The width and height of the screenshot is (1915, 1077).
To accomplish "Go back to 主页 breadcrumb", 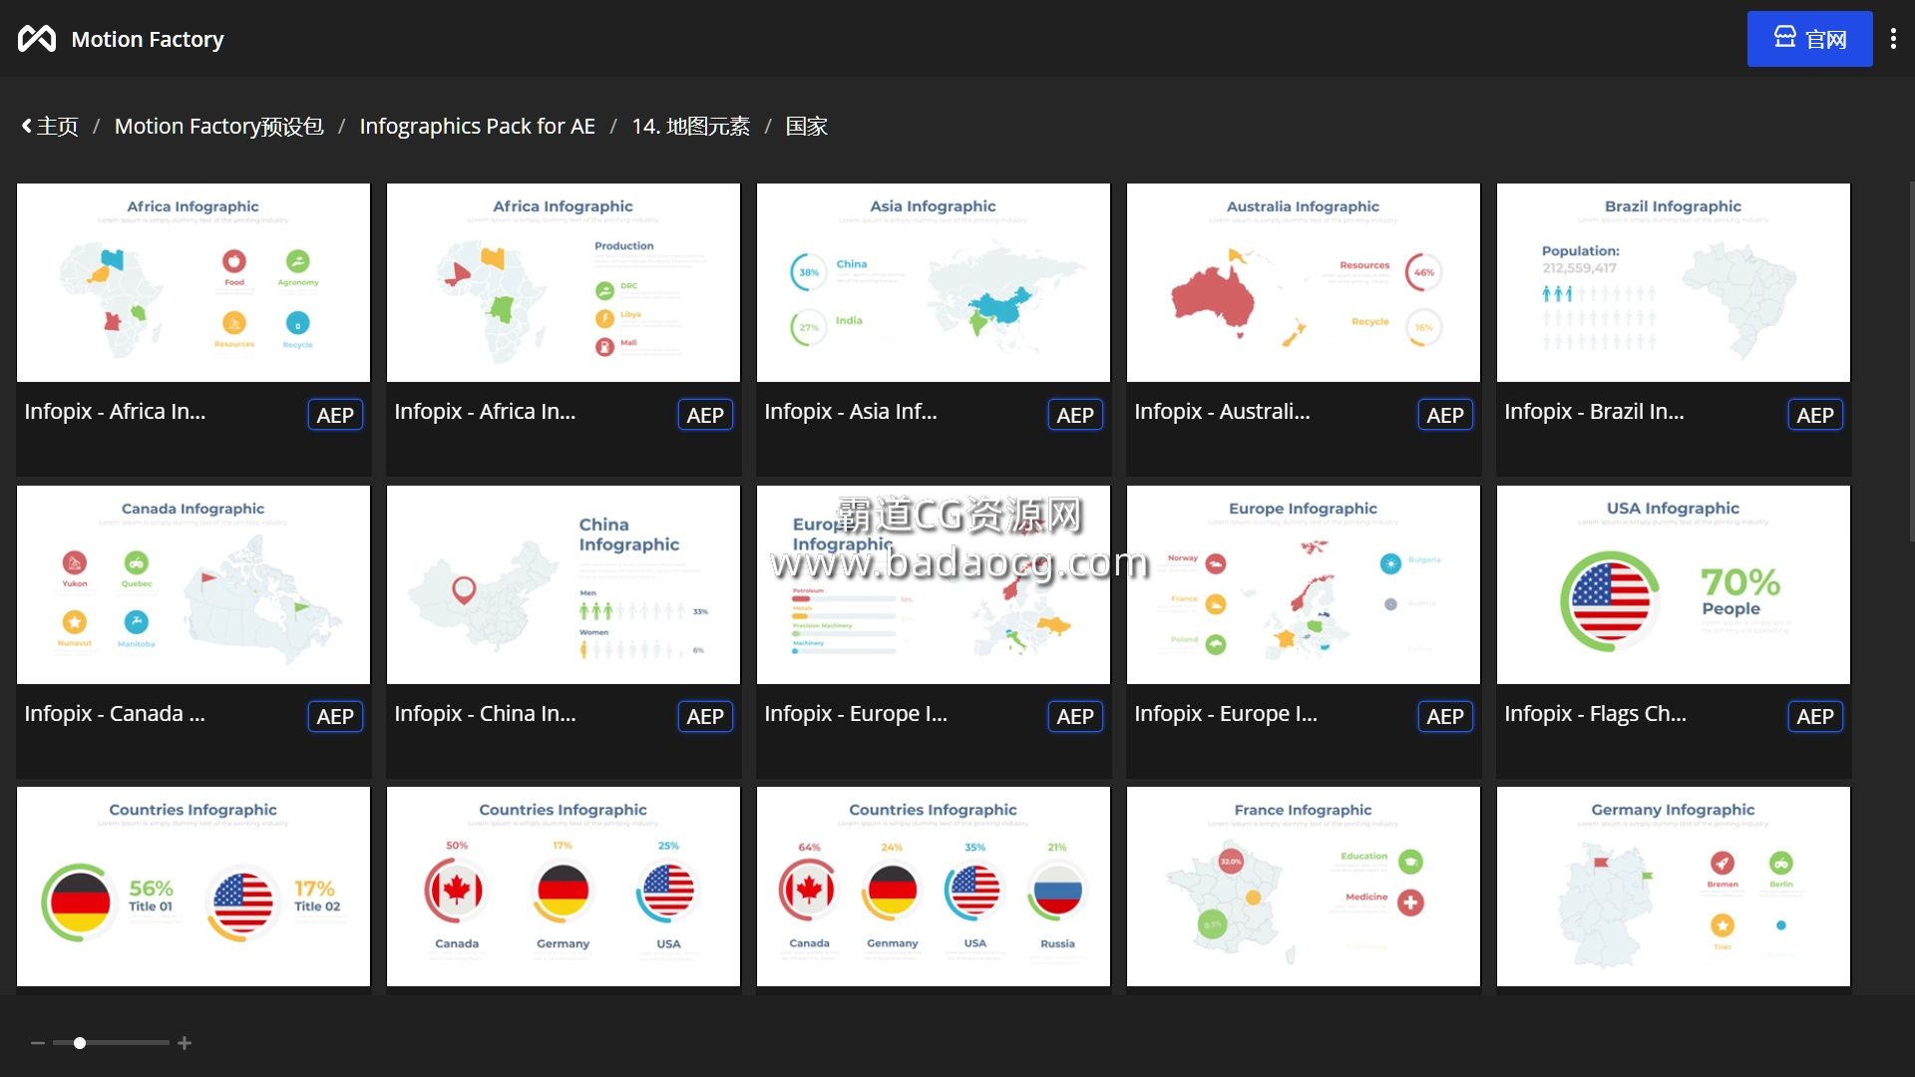I will pos(50,127).
